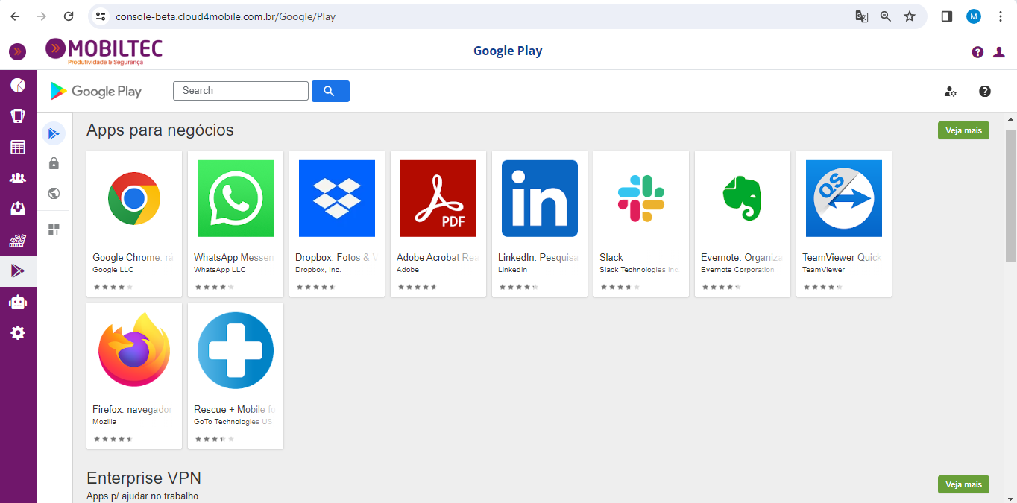The image size is (1017, 503).
Task: Click the Mozilla developer text
Action: 104,422
